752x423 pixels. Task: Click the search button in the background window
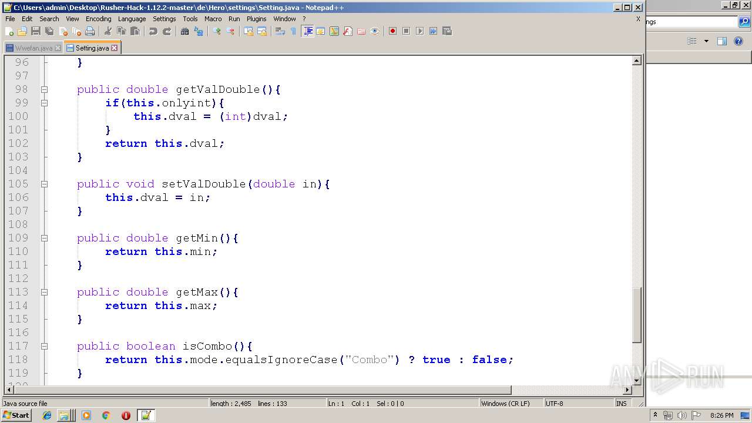[745, 22]
